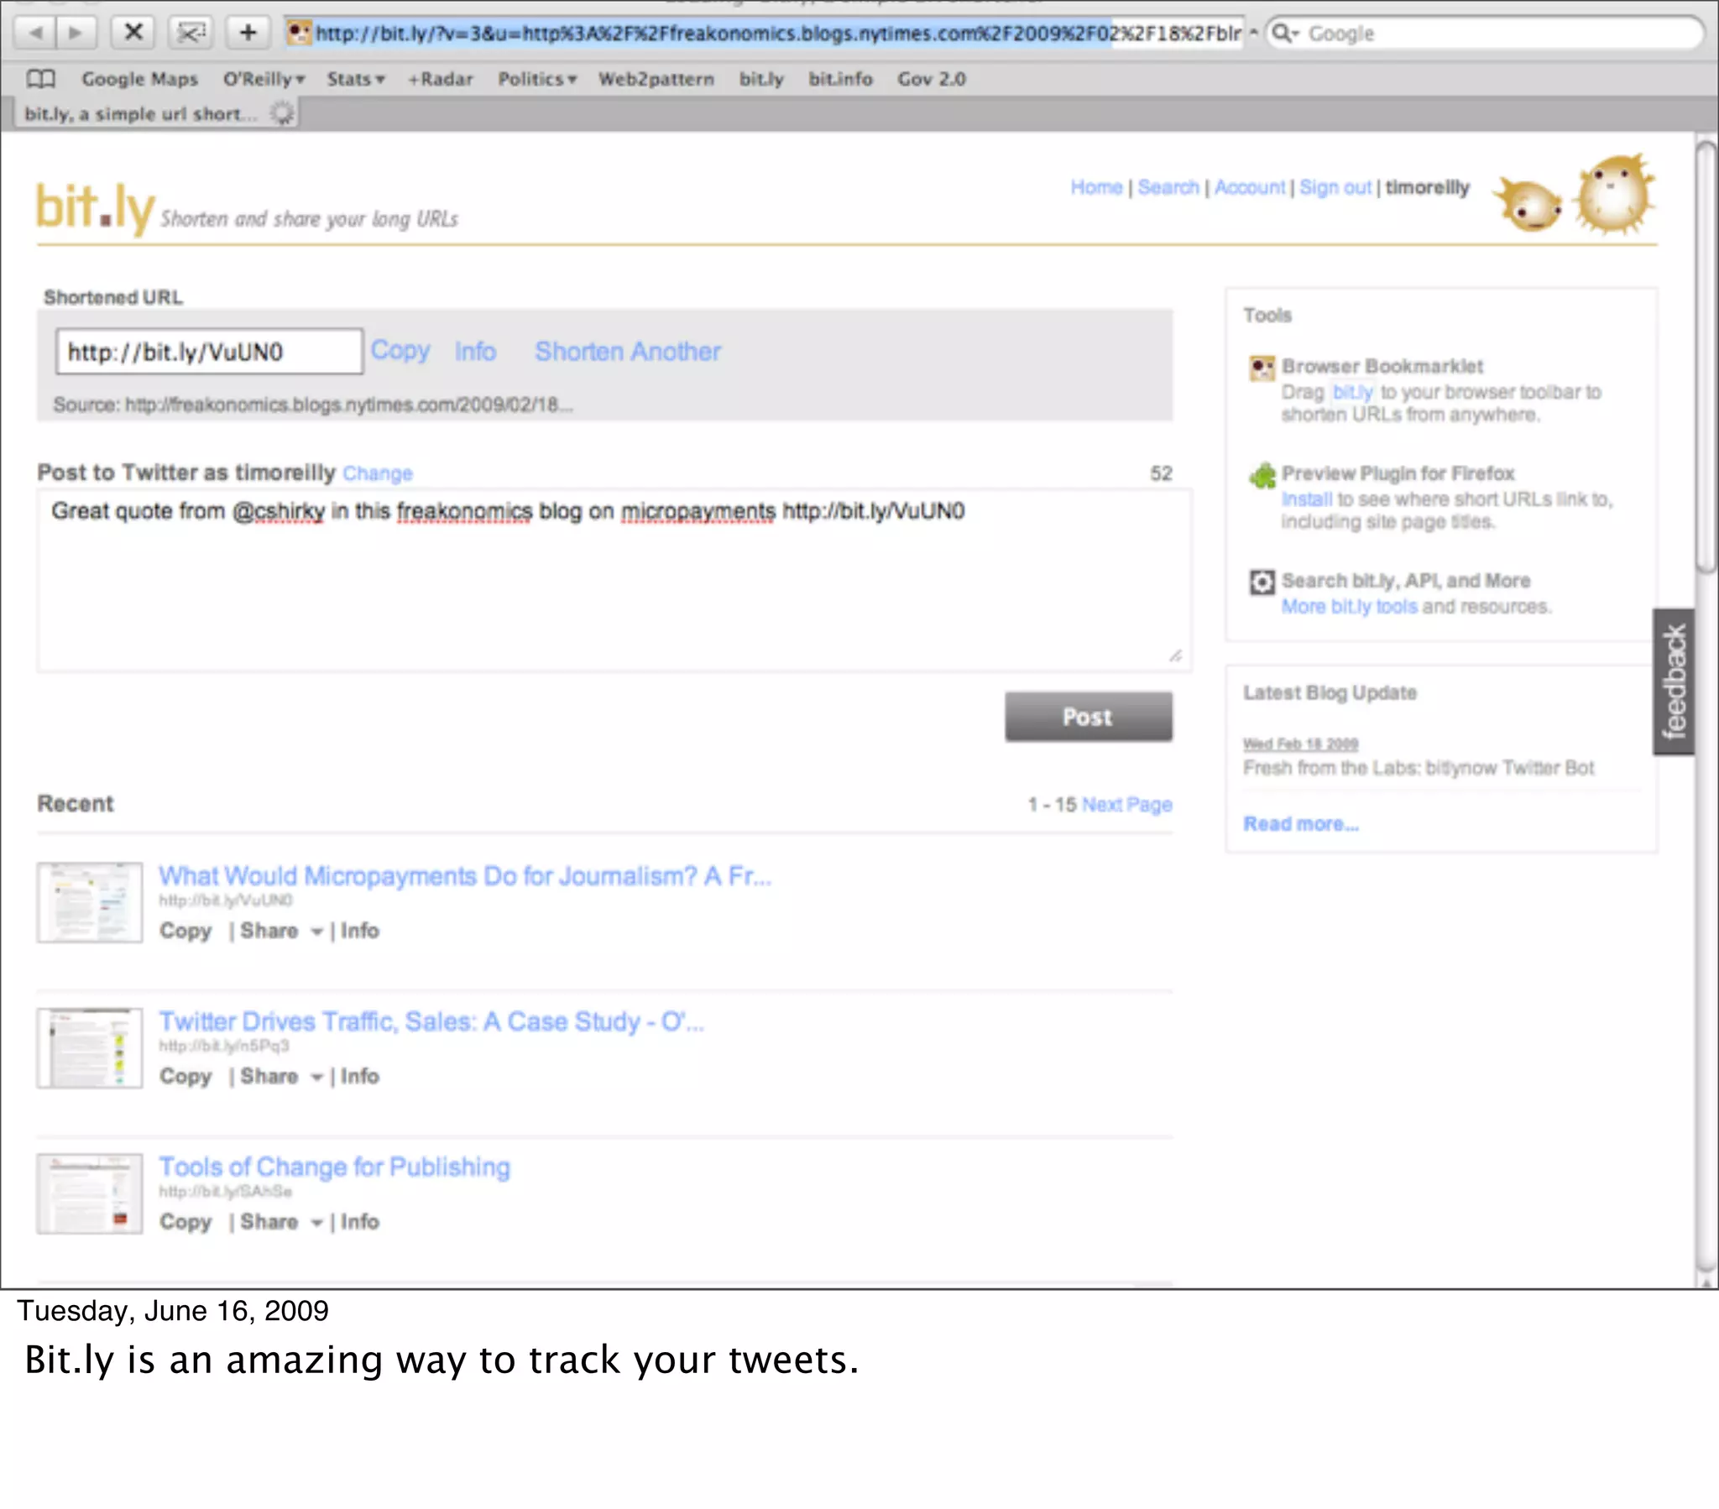Open What Would Micropayments Do for Journalism link
The width and height of the screenshot is (1719, 1509).
(465, 875)
